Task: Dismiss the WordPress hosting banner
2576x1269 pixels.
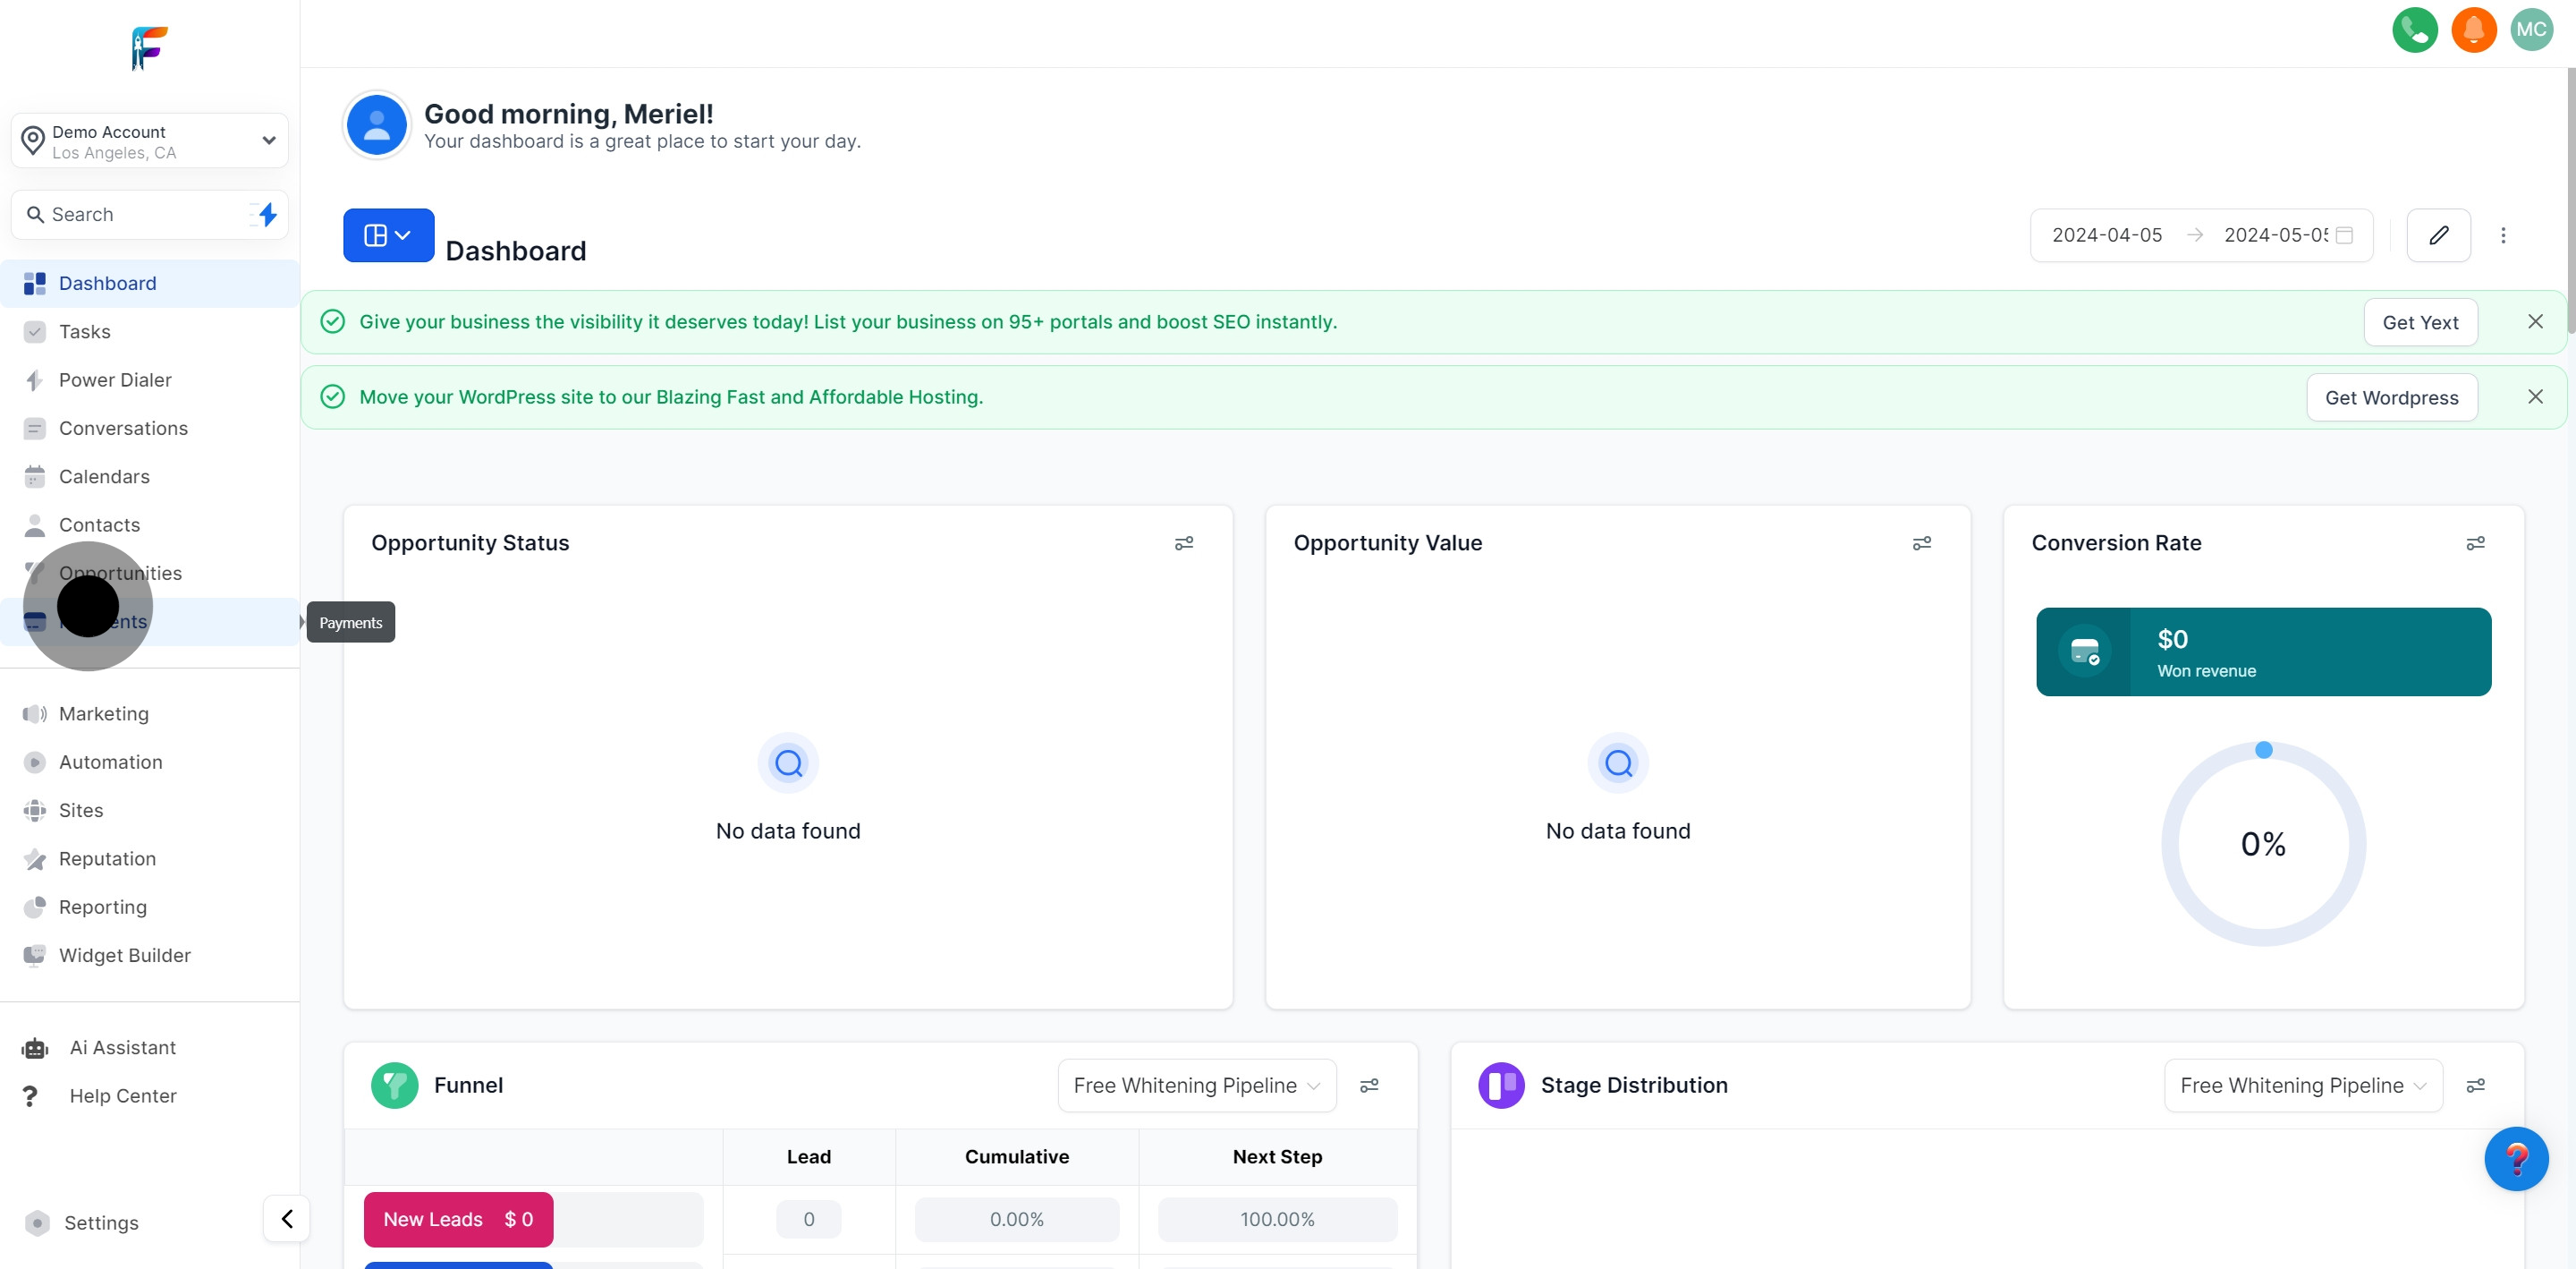Action: [x=2535, y=396]
